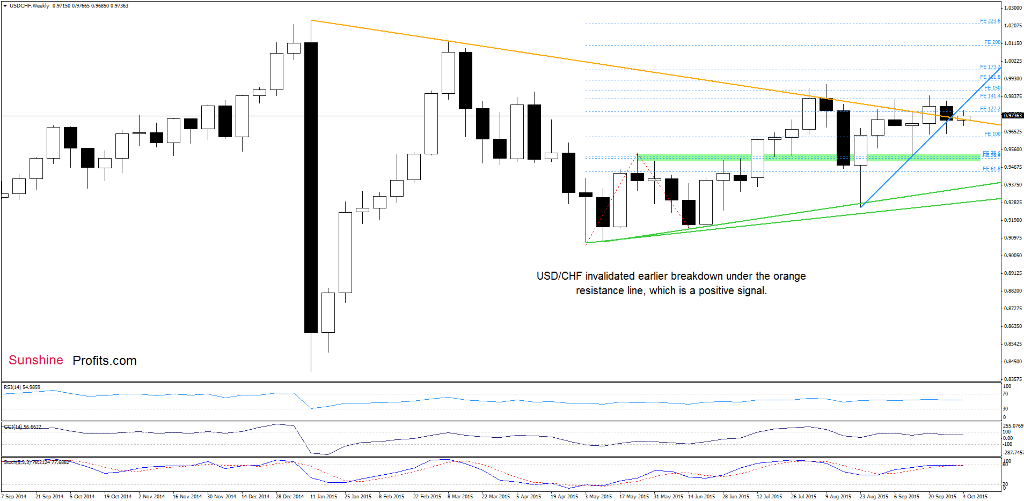Screen dimensions: 1024x501
Task: Click the large black January 2015 crash candle
Action: (x=311, y=188)
